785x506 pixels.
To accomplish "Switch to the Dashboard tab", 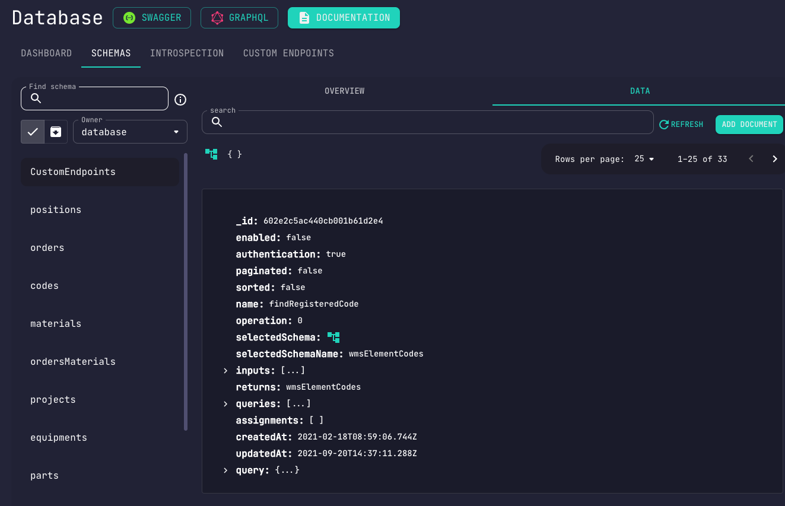I will (46, 53).
